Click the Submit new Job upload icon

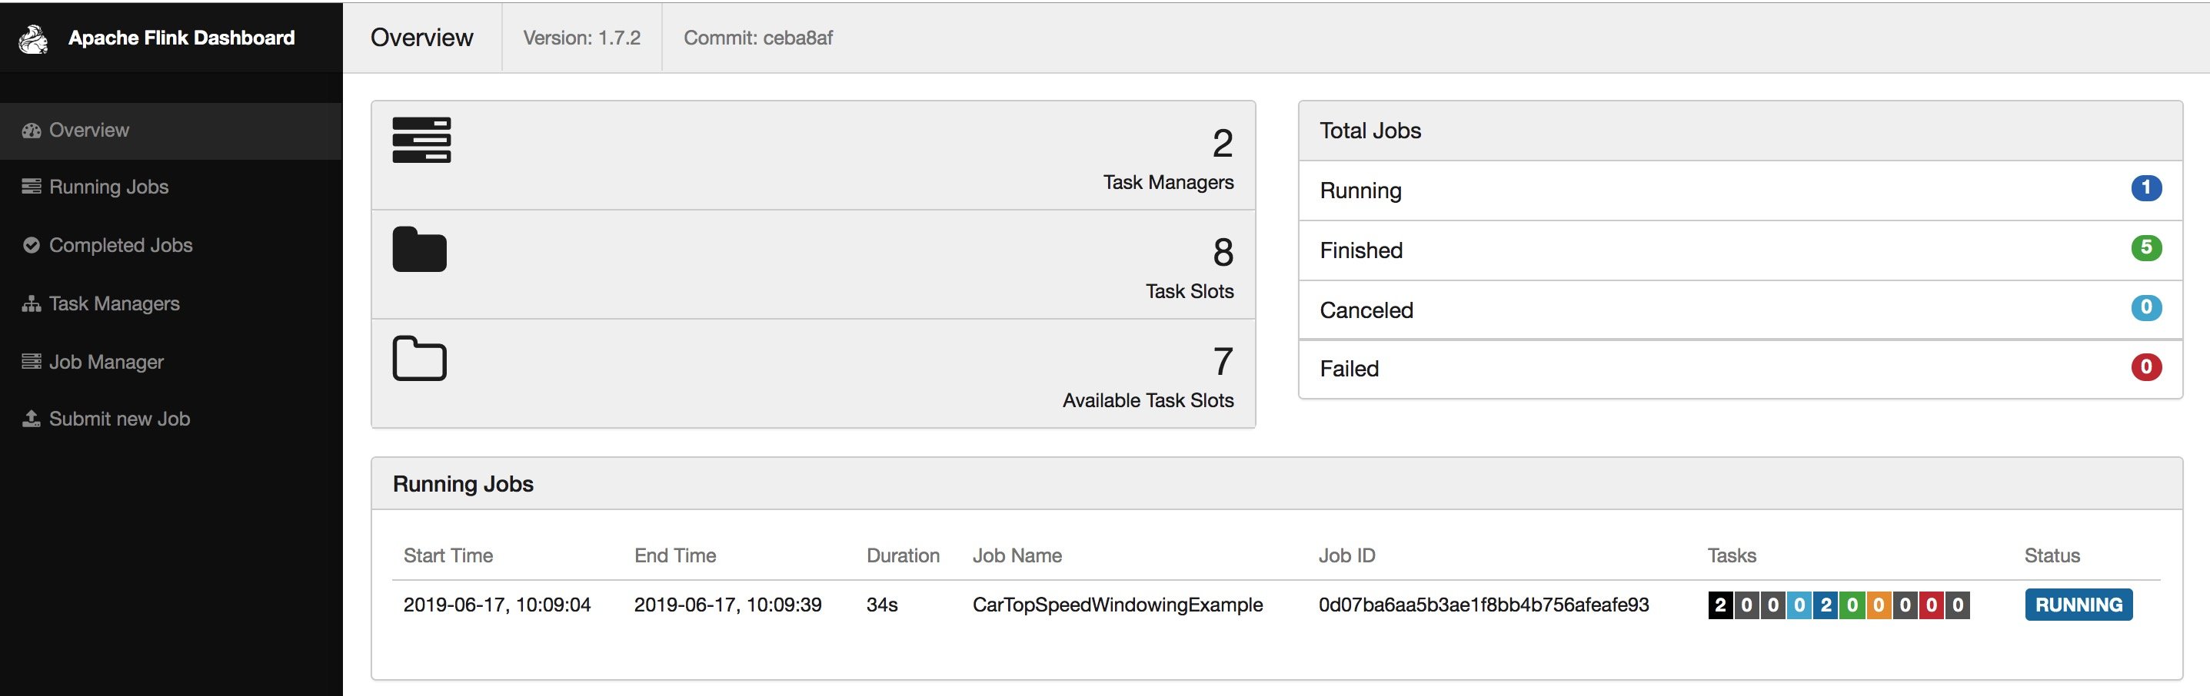point(30,418)
